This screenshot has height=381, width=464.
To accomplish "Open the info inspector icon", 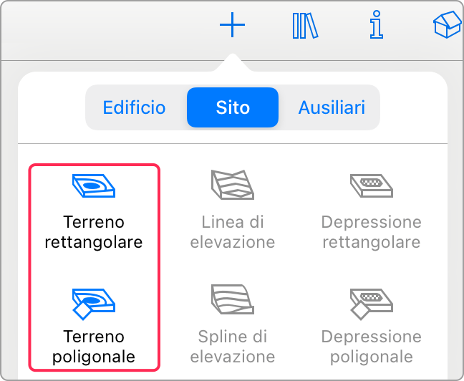I will 377,25.
